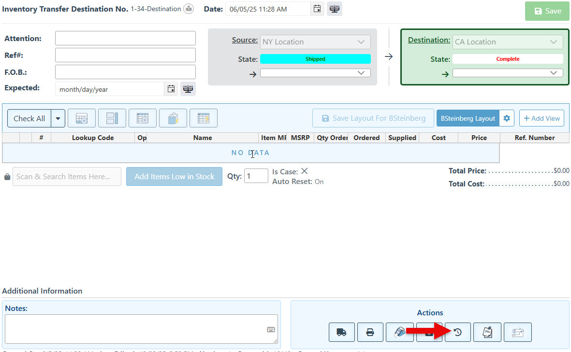Click the Add View button
The width and height of the screenshot is (571, 352).
[x=542, y=118]
